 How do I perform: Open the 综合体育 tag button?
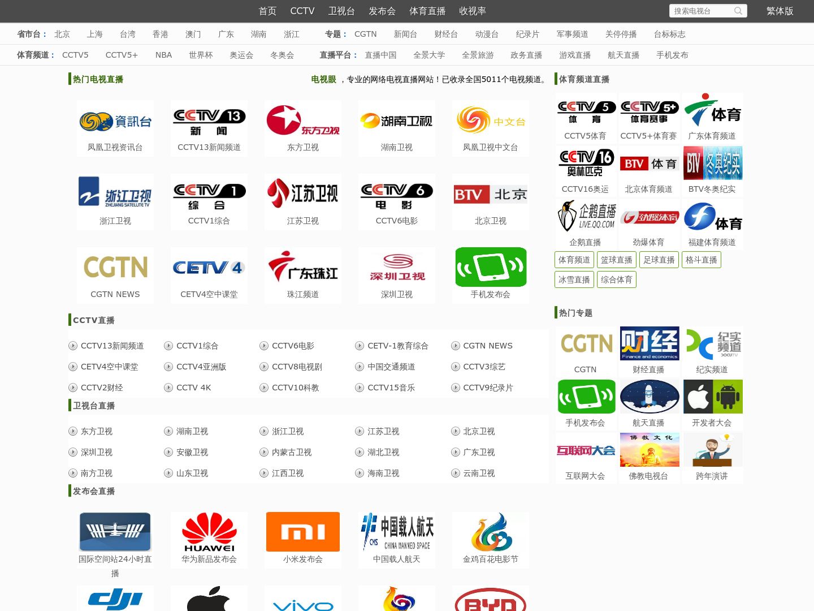(x=617, y=279)
